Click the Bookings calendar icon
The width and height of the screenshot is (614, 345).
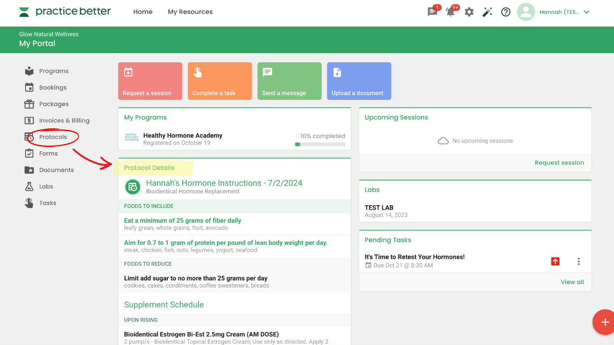click(29, 88)
